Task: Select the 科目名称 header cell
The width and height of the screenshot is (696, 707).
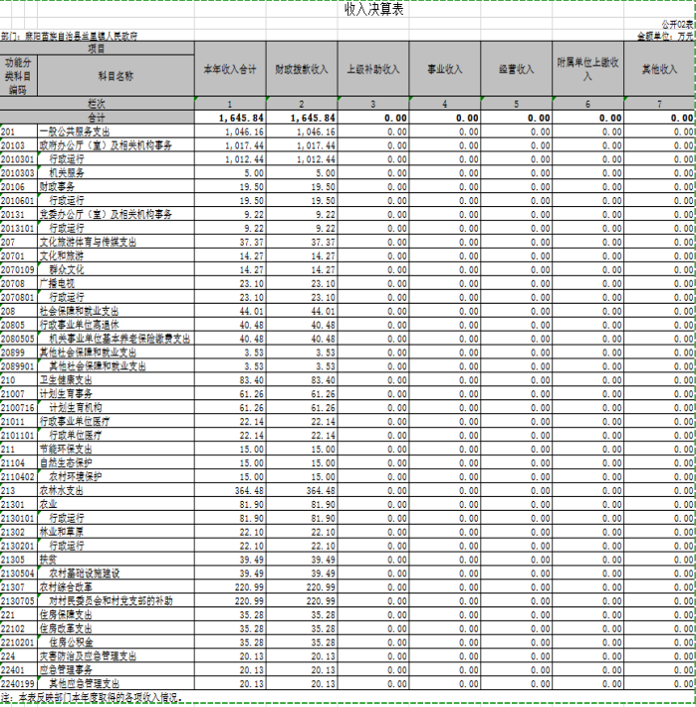Action: click(x=116, y=76)
